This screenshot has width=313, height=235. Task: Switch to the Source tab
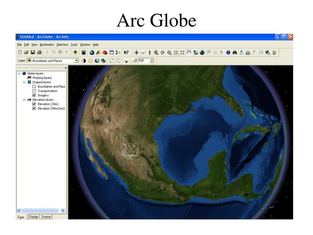(46, 217)
